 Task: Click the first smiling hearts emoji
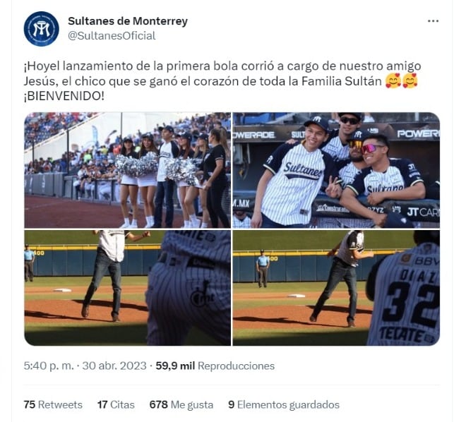coord(393,81)
